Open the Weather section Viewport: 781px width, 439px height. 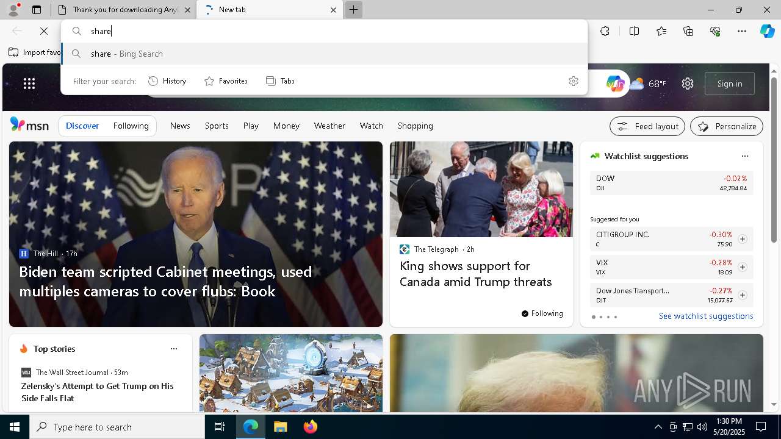coord(329,126)
